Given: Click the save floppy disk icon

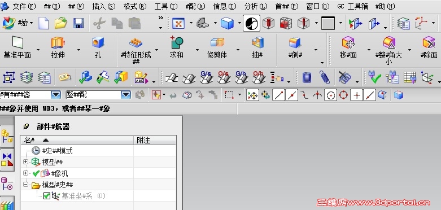Looking at the screenshot, I should [78, 23].
